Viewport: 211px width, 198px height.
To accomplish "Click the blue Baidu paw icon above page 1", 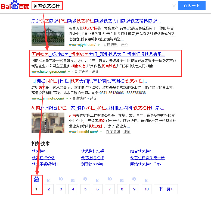I will click(36, 179).
